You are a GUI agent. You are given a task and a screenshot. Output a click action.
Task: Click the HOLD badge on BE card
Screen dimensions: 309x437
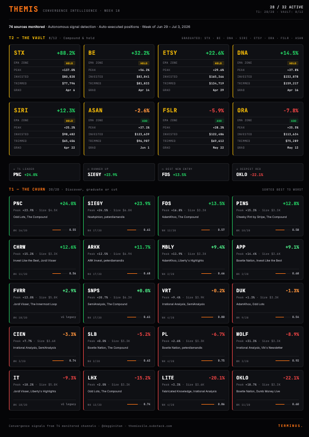tap(144, 63)
